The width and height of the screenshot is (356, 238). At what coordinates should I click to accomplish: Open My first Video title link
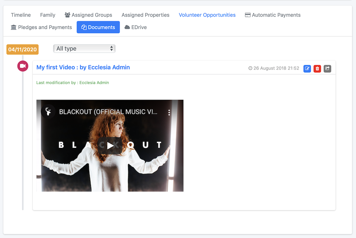pos(83,67)
